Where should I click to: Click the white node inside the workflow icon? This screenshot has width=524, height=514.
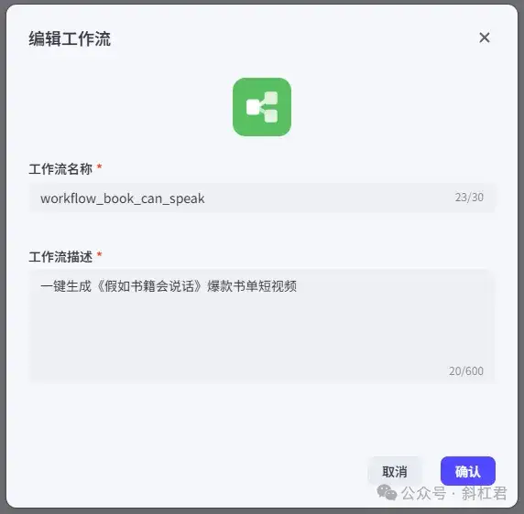[253, 107]
